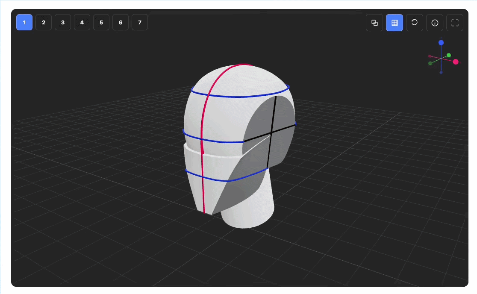Open step 4 view
The height and width of the screenshot is (294, 477).
click(82, 22)
